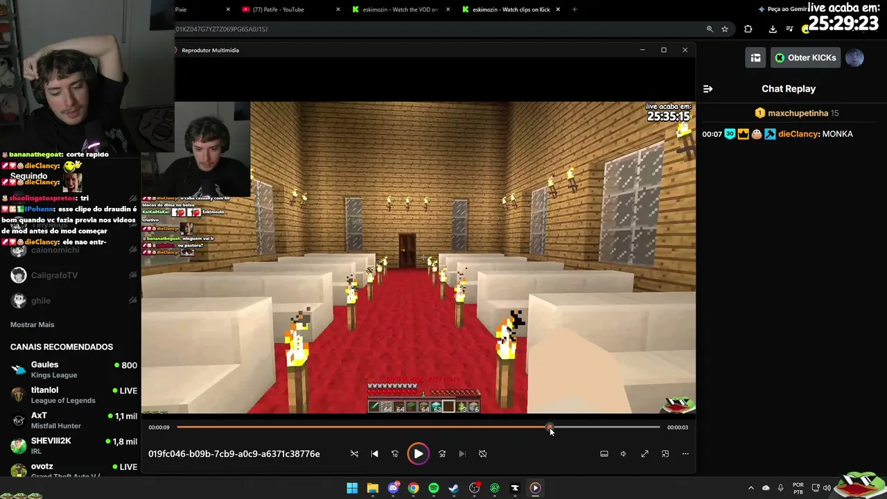Open the browser extensions menu
This screenshot has width=887, height=499.
click(x=748, y=29)
